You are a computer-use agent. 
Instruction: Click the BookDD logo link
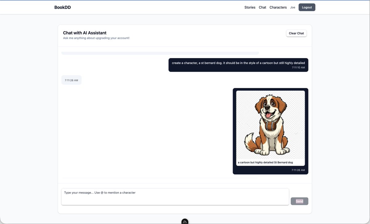click(x=63, y=7)
